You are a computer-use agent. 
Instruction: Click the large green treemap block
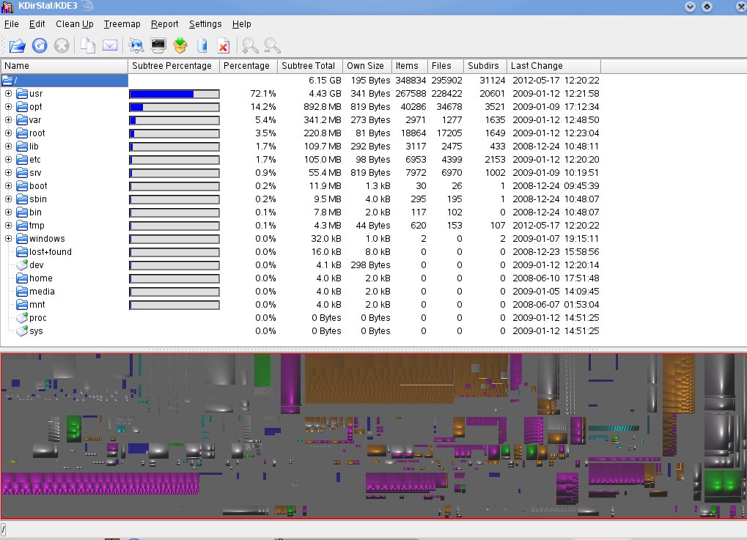coord(724,481)
